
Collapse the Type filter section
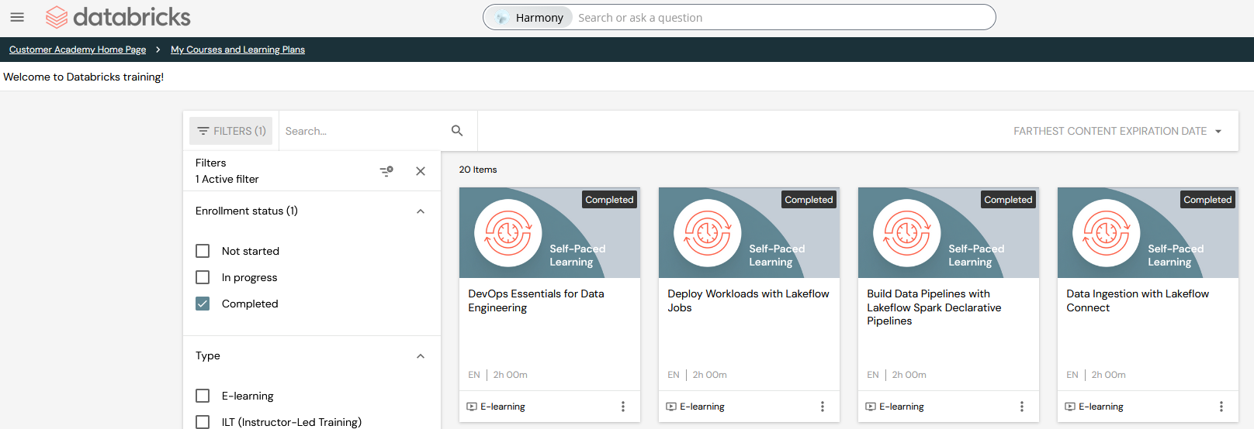[x=421, y=356]
